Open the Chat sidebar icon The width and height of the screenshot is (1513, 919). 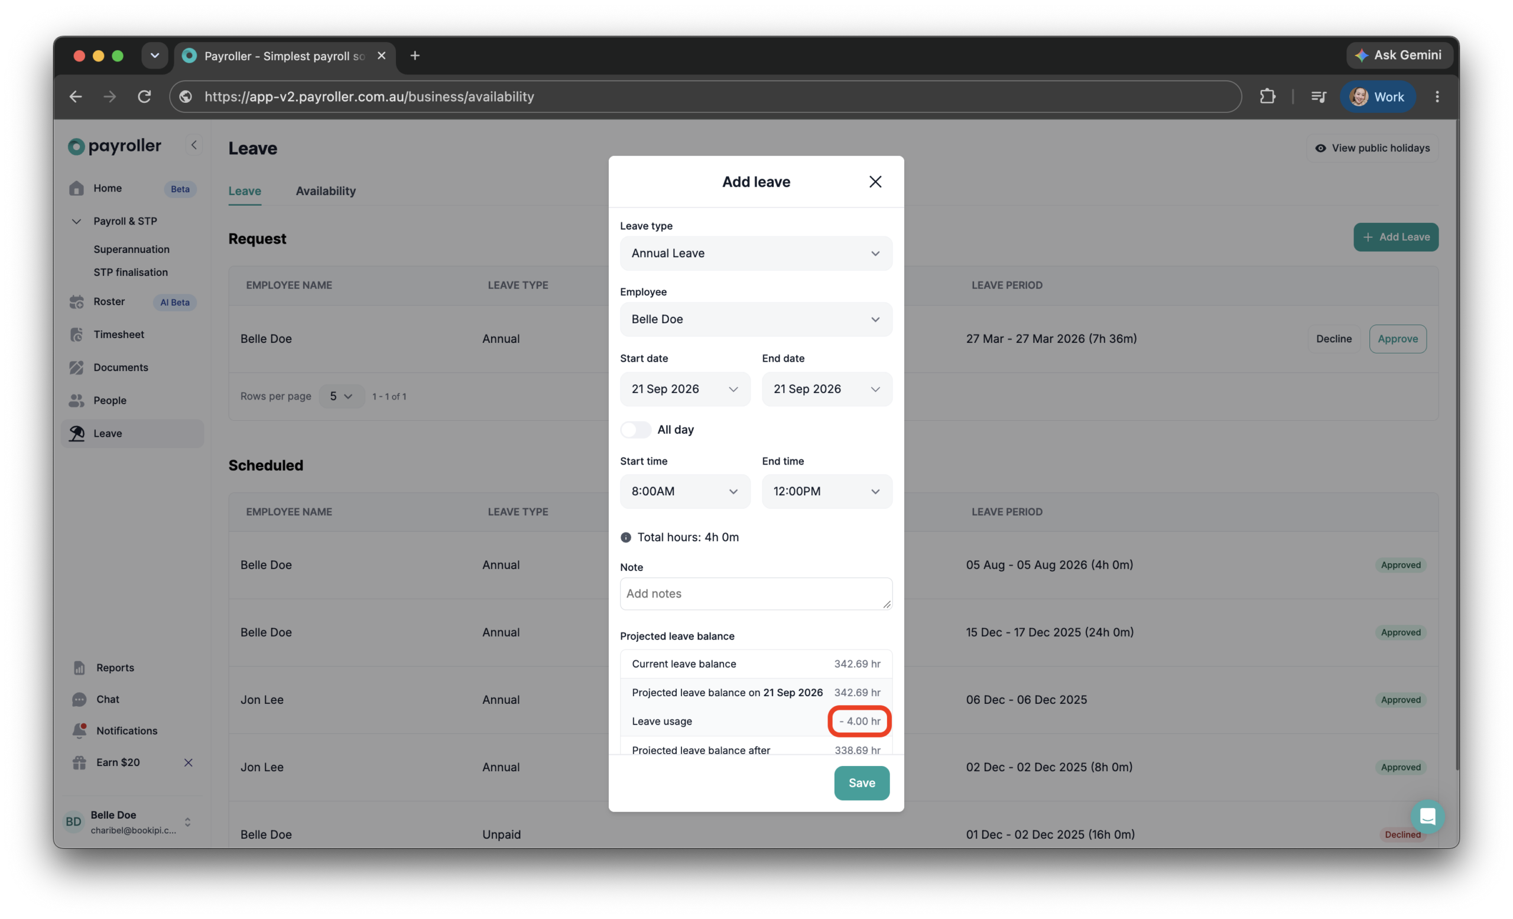(x=79, y=699)
